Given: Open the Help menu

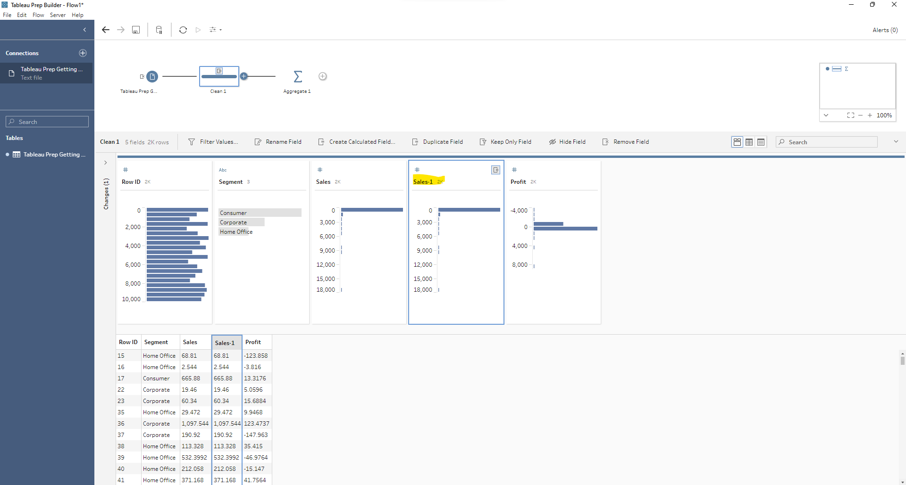Looking at the screenshot, I should coord(77,15).
